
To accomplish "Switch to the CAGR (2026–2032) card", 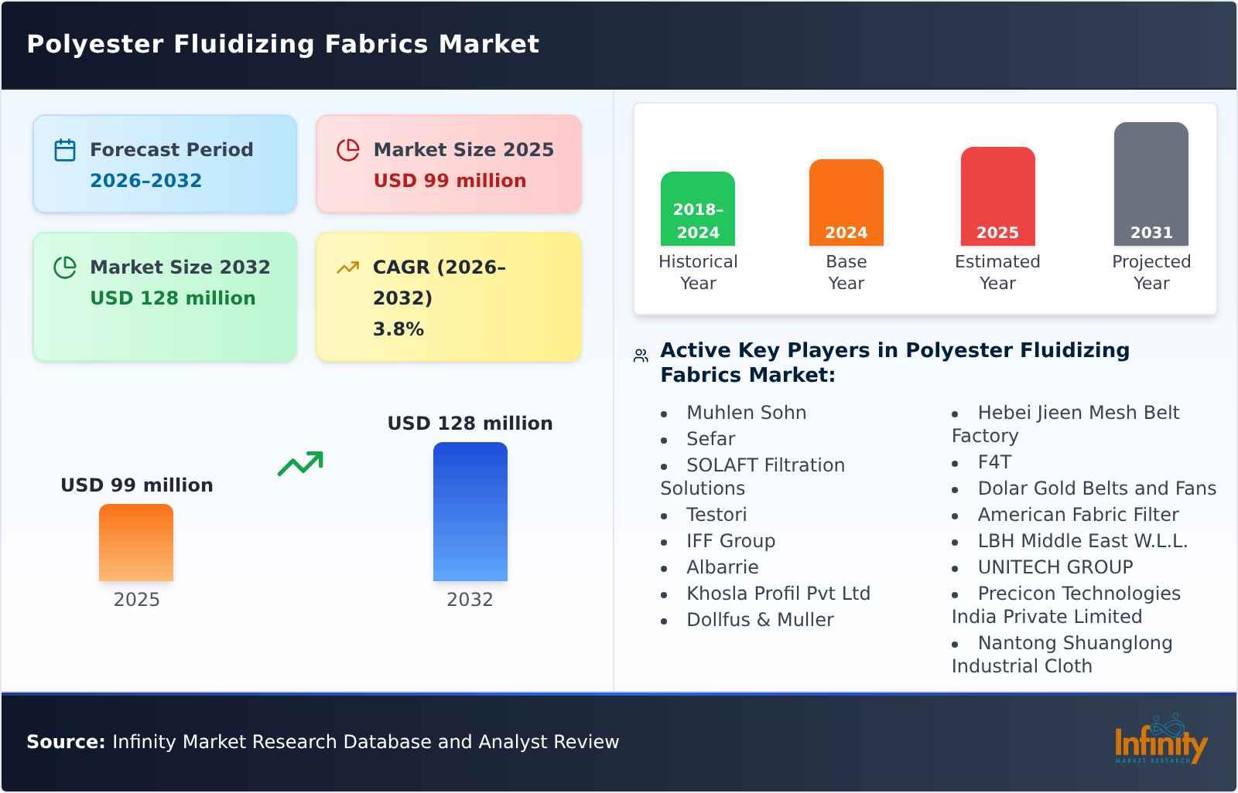I will point(447,296).
